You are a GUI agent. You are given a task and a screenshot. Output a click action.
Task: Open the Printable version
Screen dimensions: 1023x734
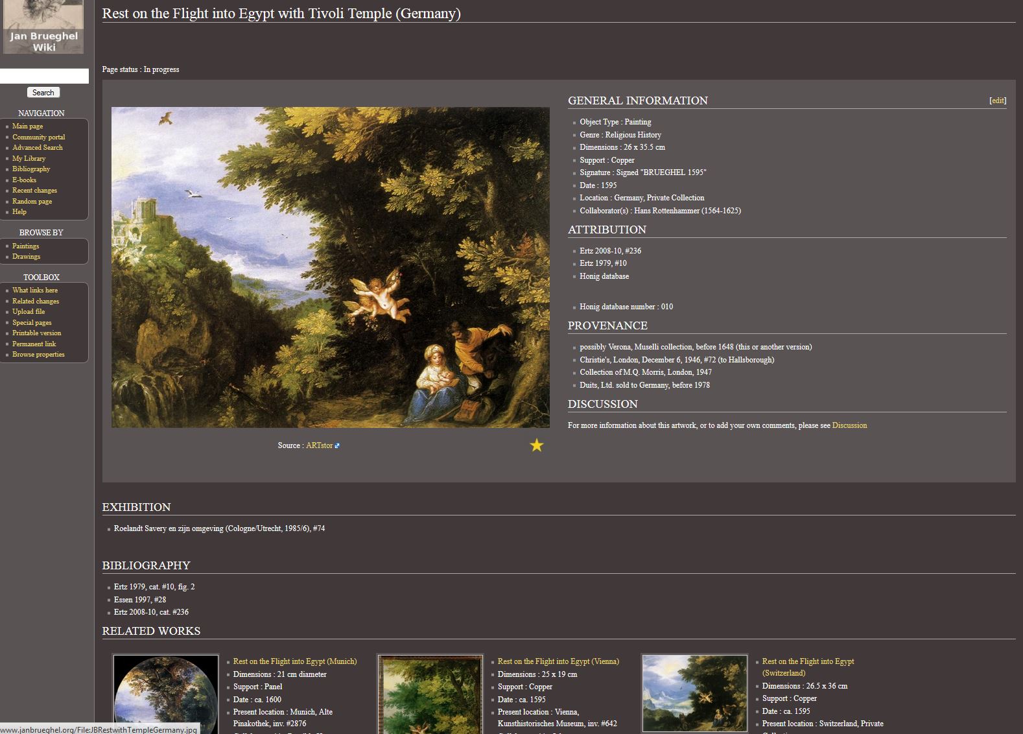click(x=36, y=333)
